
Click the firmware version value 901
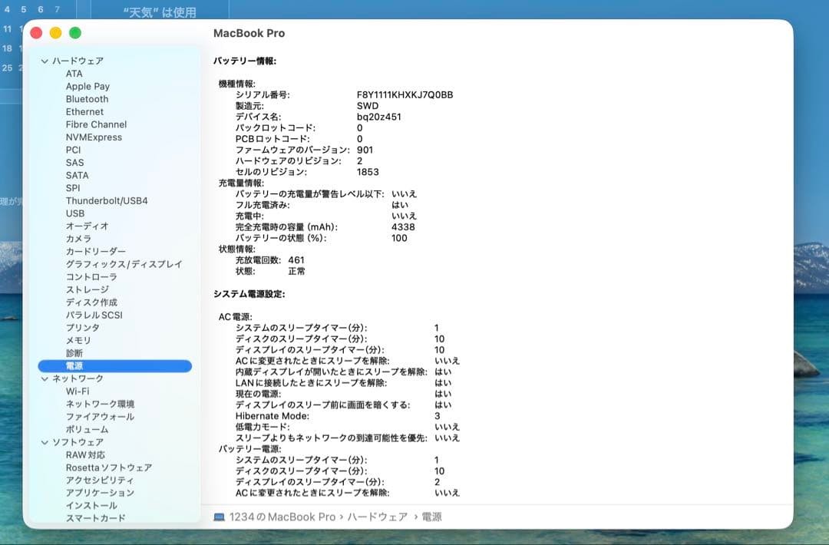(365, 150)
